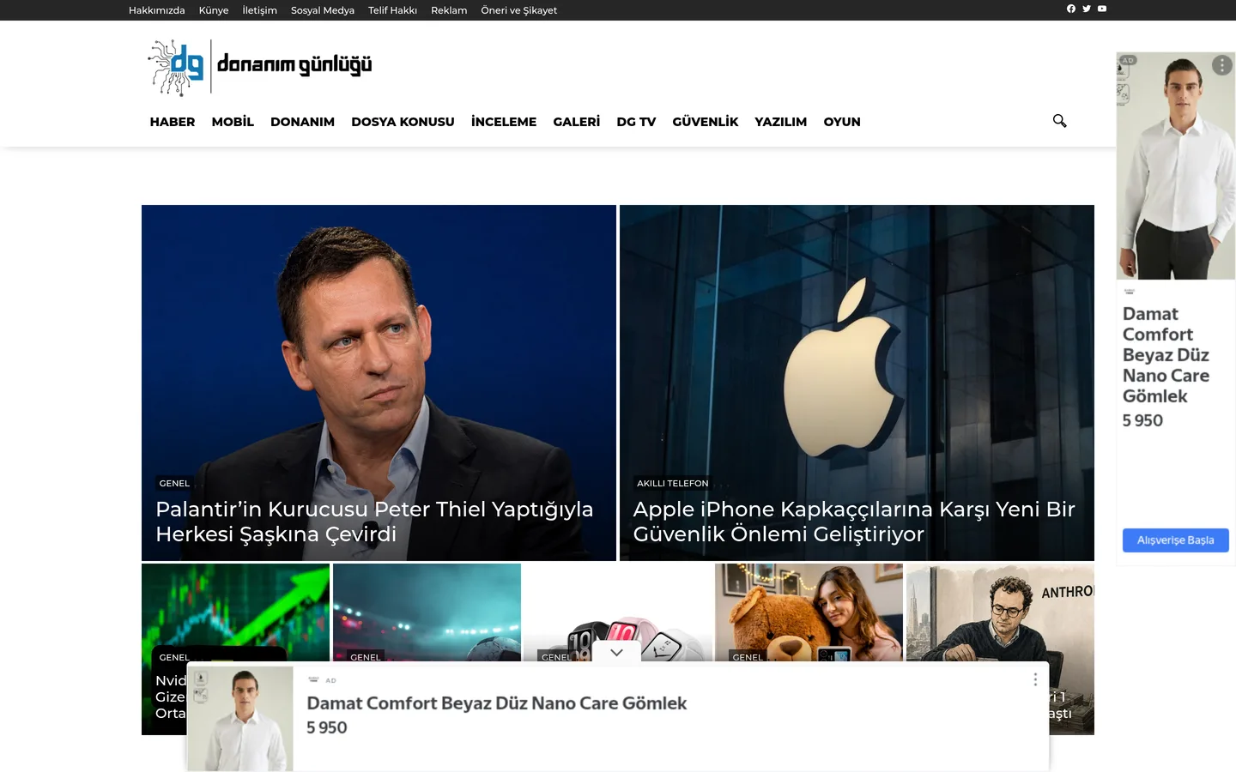Open the Facebook page icon

1071,9
